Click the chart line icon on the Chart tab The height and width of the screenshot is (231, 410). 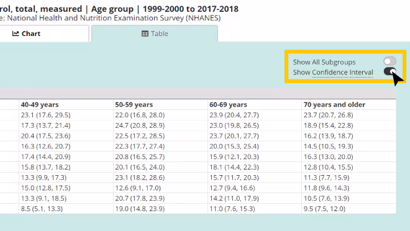16,34
